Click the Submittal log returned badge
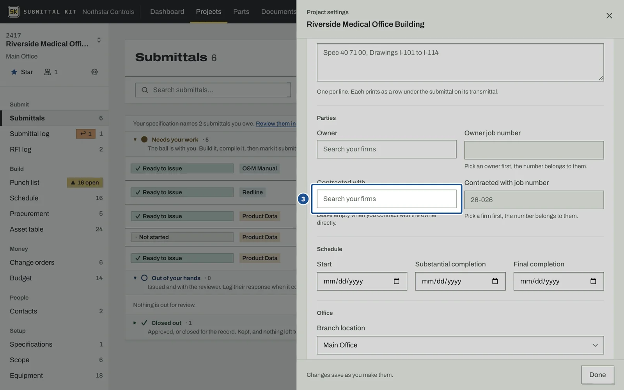This screenshot has width=624, height=390. [x=86, y=134]
